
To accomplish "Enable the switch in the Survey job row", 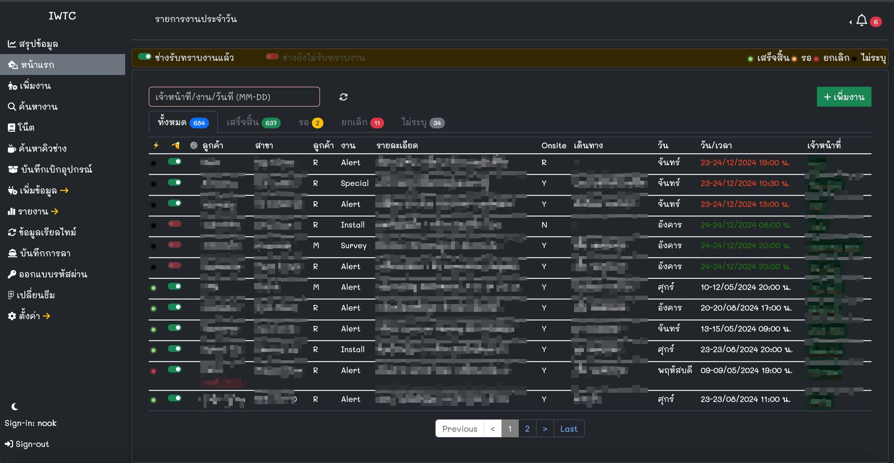I will coord(175,245).
